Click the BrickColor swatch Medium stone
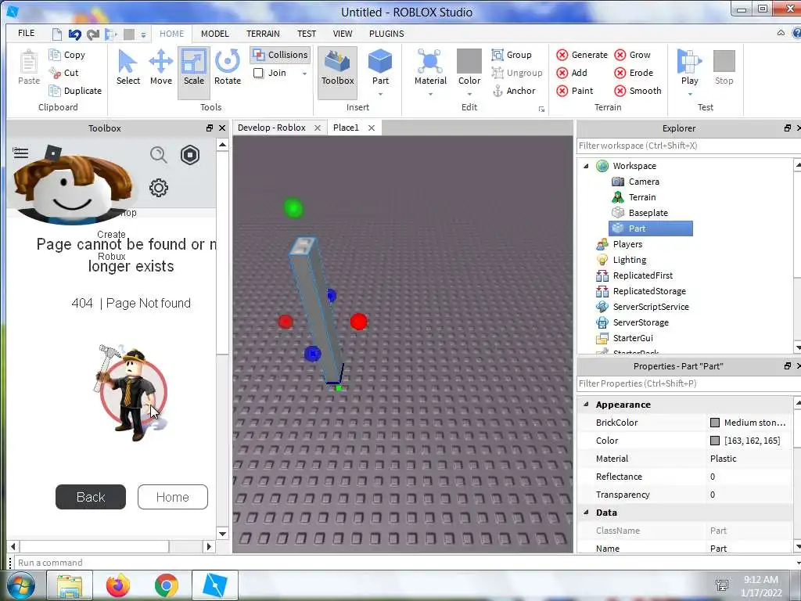The height and width of the screenshot is (601, 801). pyautogui.click(x=715, y=423)
